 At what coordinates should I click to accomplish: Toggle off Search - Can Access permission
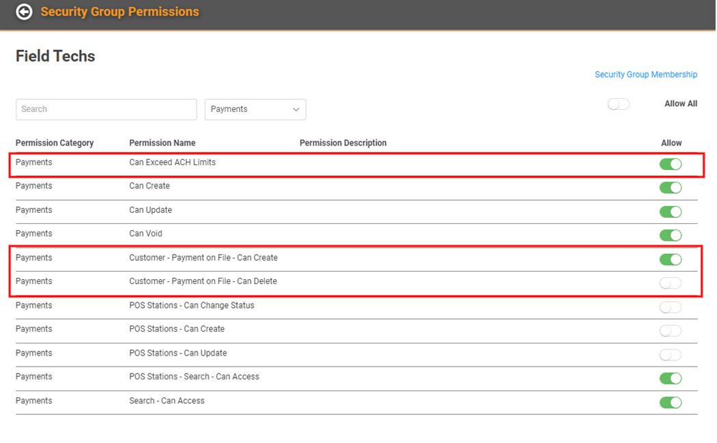pyautogui.click(x=670, y=402)
